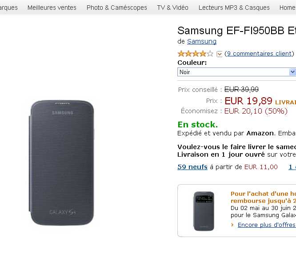This screenshot has height=257, width=296.
Task: Open the Couleur dropdown showing Noir
Action: [233, 72]
